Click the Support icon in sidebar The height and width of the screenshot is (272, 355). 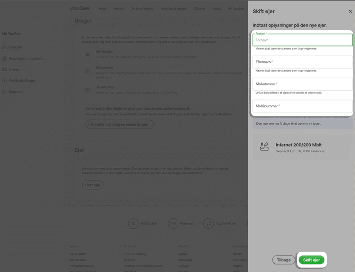click(4, 92)
